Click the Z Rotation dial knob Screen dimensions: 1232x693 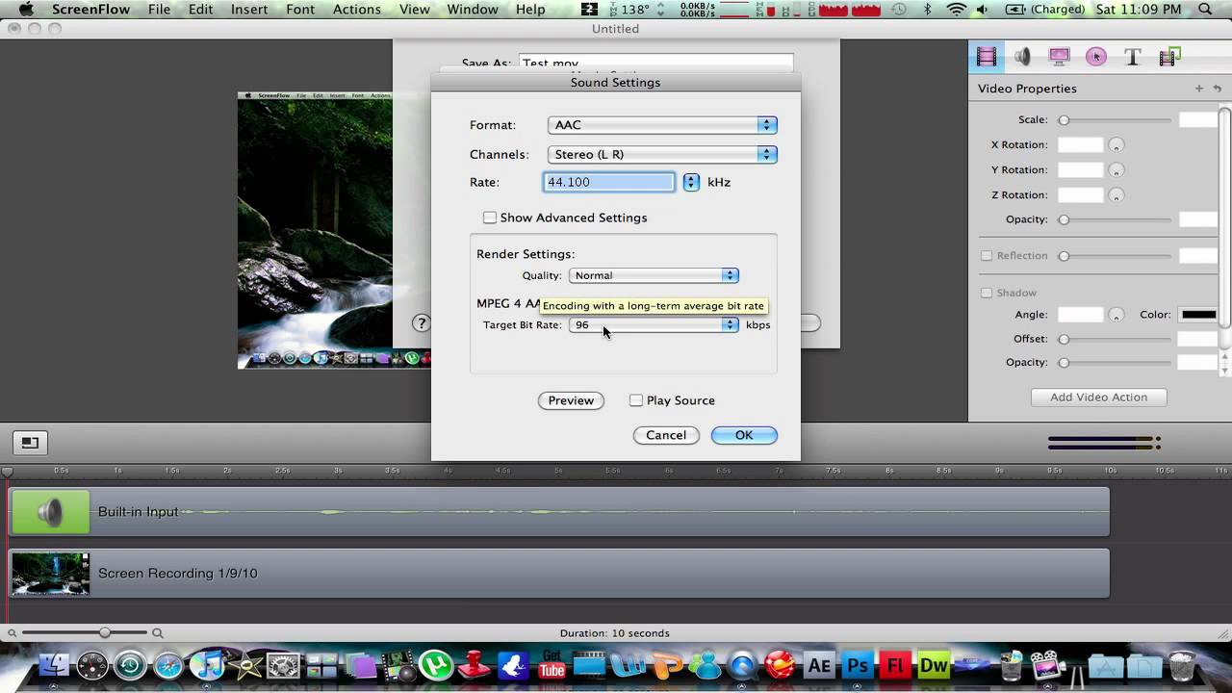pos(1116,195)
